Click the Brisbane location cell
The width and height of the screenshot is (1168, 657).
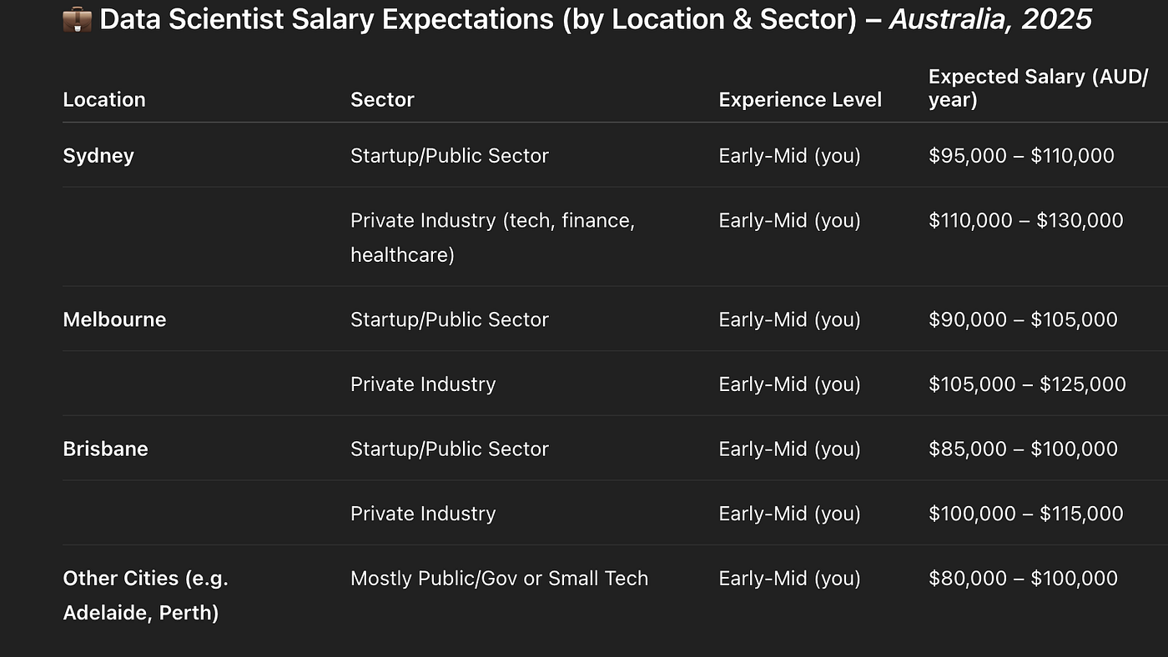[x=105, y=449]
